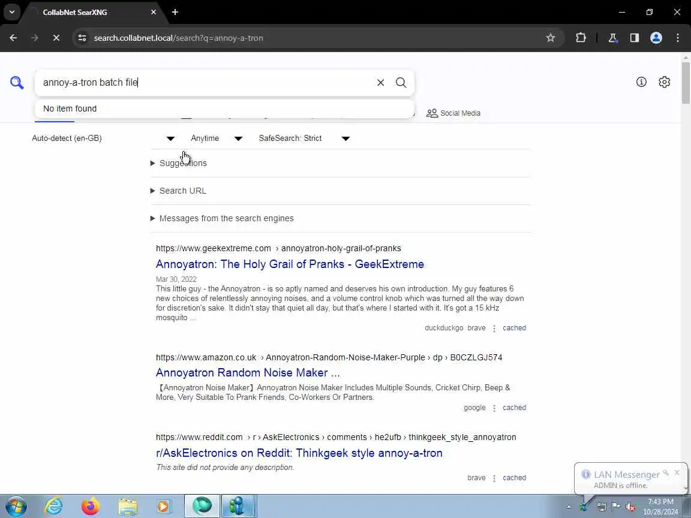This screenshot has height=518, width=691.
Task: Expand the Search URL section
Action: 178,191
